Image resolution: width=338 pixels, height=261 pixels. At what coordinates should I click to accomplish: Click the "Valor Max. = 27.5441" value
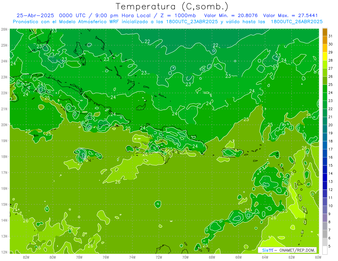coord(291,15)
